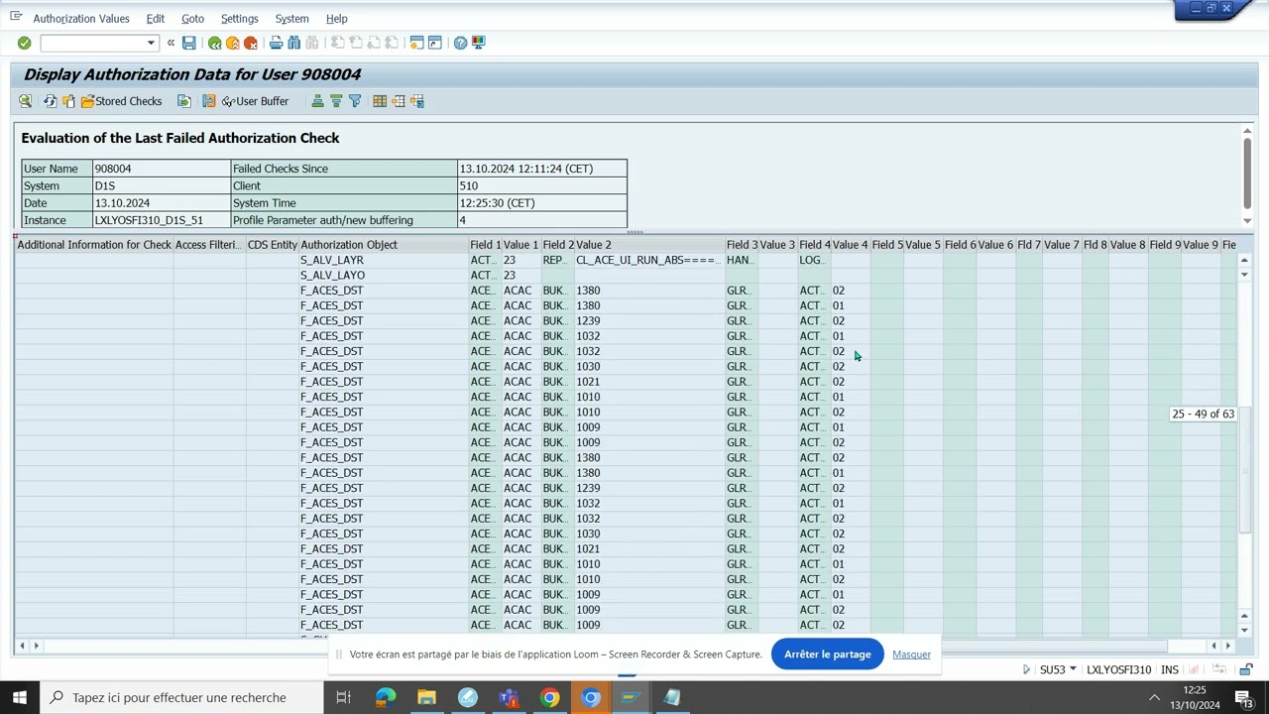
Task: Open the Goto menu
Action: 192,19
